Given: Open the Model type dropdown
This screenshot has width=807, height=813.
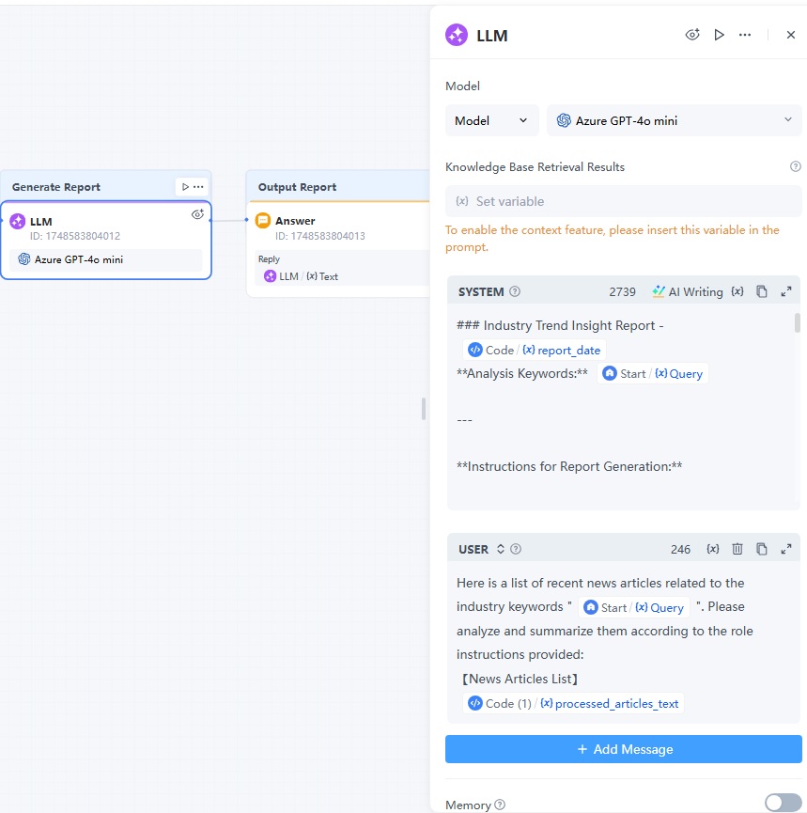Looking at the screenshot, I should [x=491, y=121].
